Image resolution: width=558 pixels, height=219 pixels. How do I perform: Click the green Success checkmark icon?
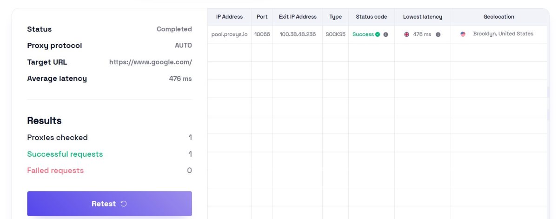(378, 34)
